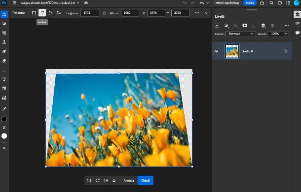
Task: Click the Larghezza width field
Action: tap(90, 13)
